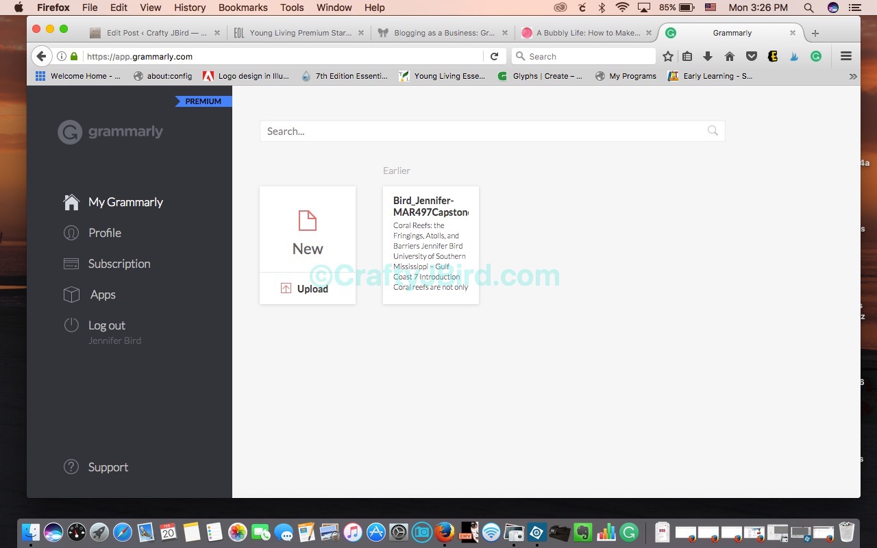
Task: Open the Bird_Jennifer-MAR497Capstone document
Action: pos(431,245)
